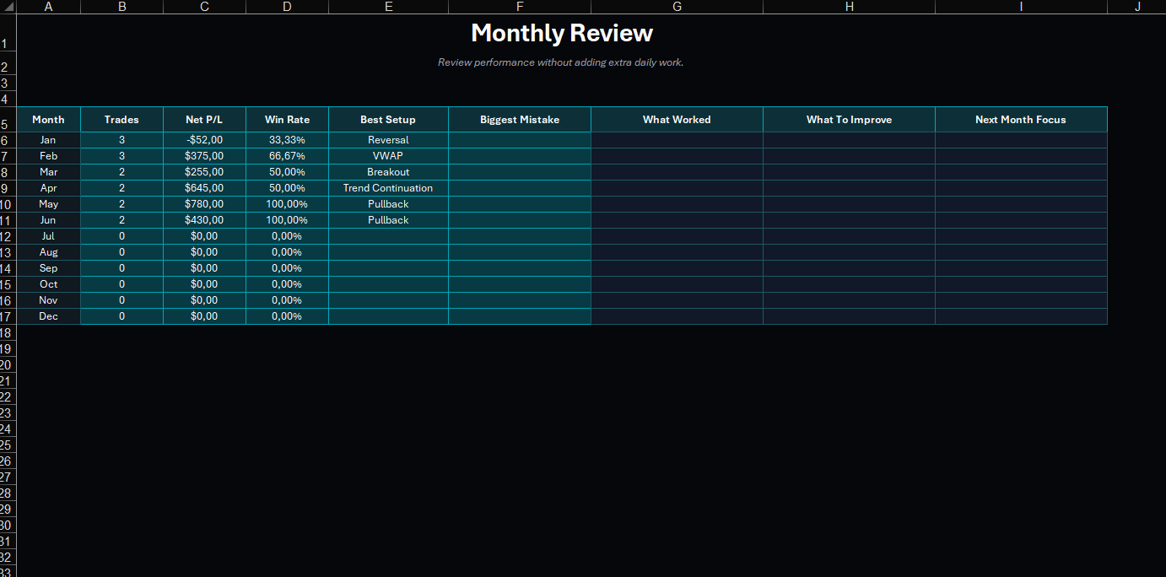Select the 'Aug' month cell
The image size is (1166, 577).
pyautogui.click(x=48, y=252)
